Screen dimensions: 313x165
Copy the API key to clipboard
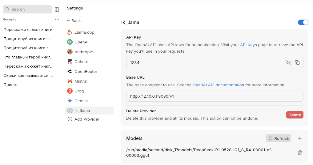297,62
